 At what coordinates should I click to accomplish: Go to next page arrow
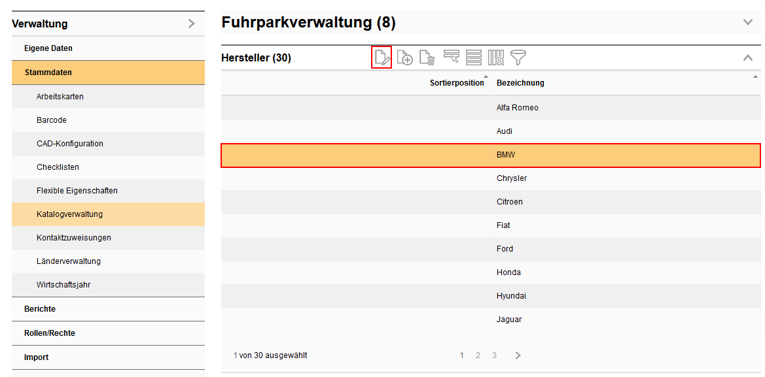(518, 355)
